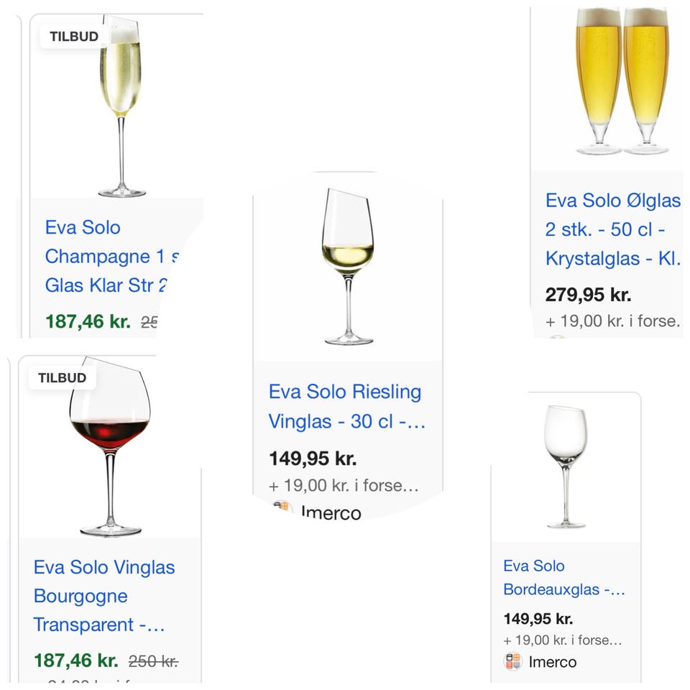Click the struck-through 250 kr. original price

(x=153, y=661)
